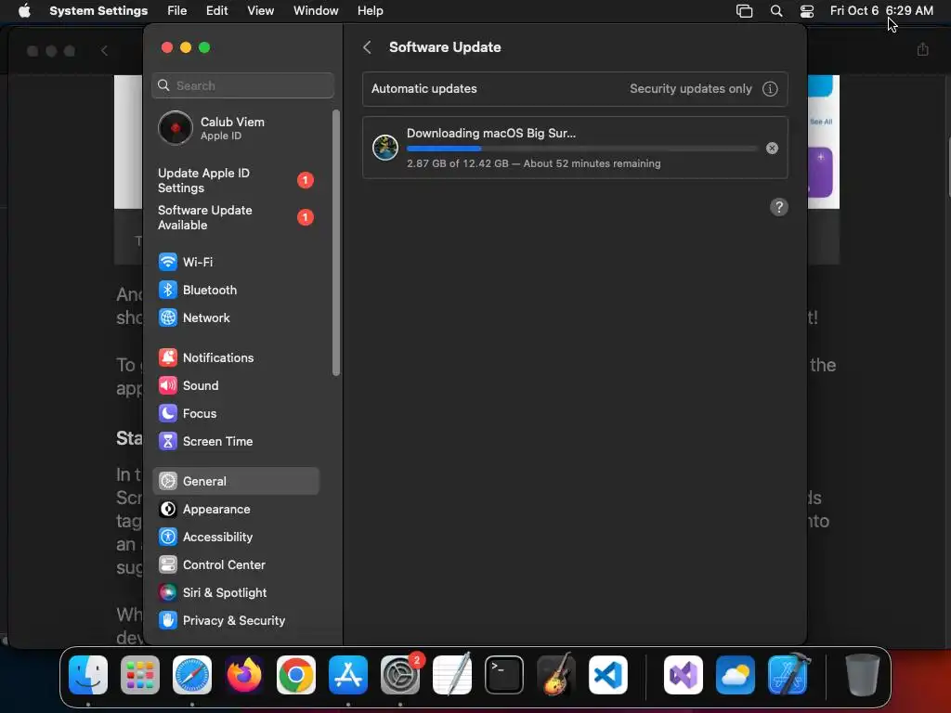The width and height of the screenshot is (951, 713).
Task: Click back arrow in background window
Action: [x=104, y=51]
